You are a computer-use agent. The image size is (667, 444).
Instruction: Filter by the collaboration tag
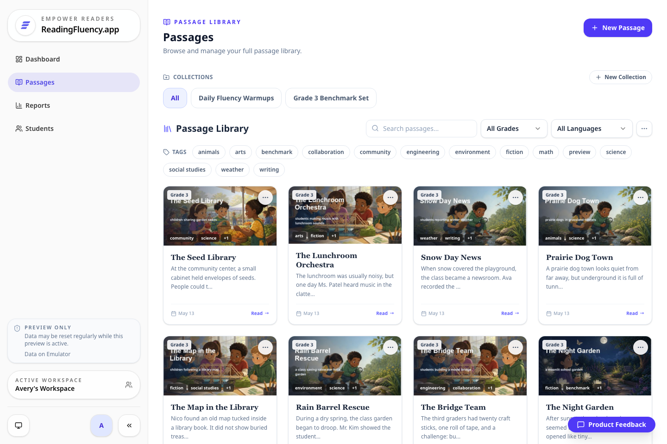point(326,152)
